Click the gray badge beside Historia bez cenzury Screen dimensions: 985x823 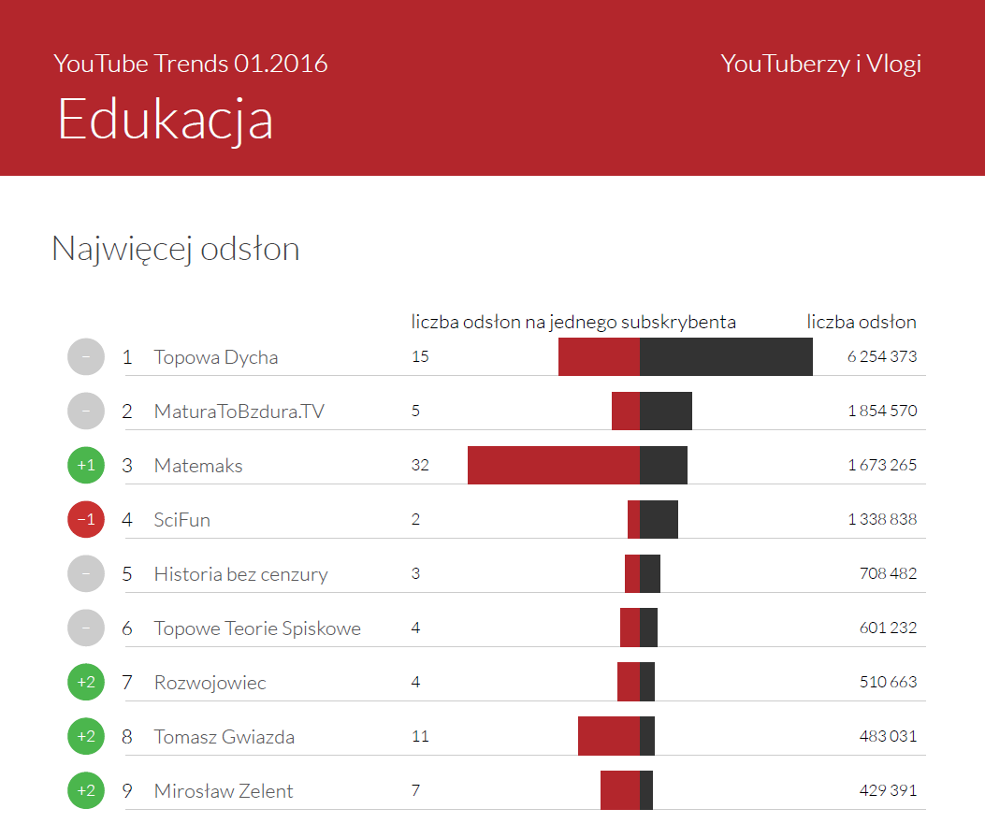point(86,573)
